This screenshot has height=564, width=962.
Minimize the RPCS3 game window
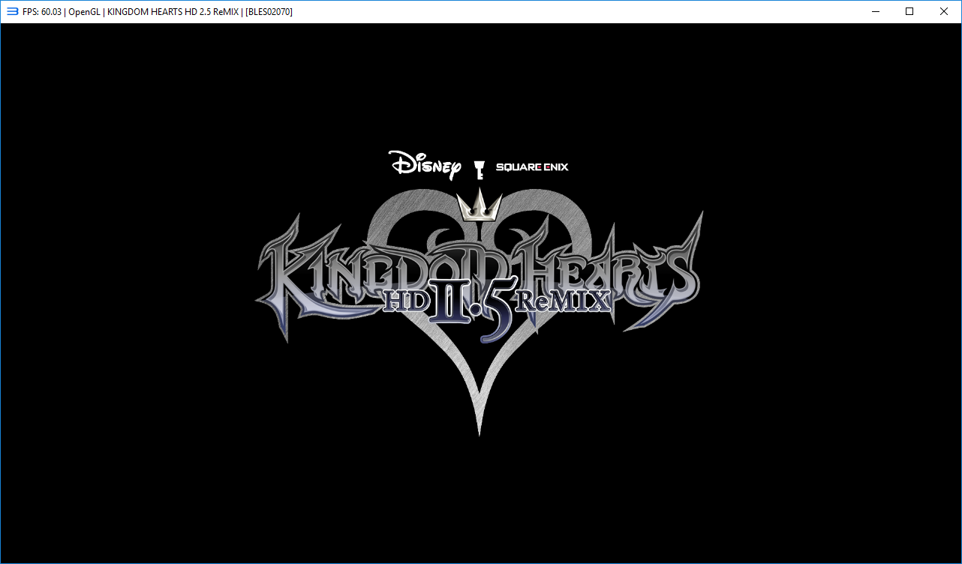tap(875, 11)
